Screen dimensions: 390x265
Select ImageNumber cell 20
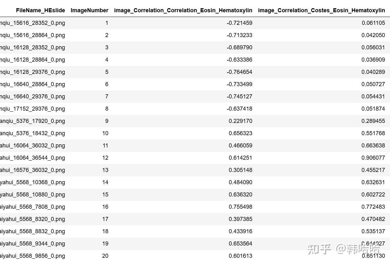105,256
